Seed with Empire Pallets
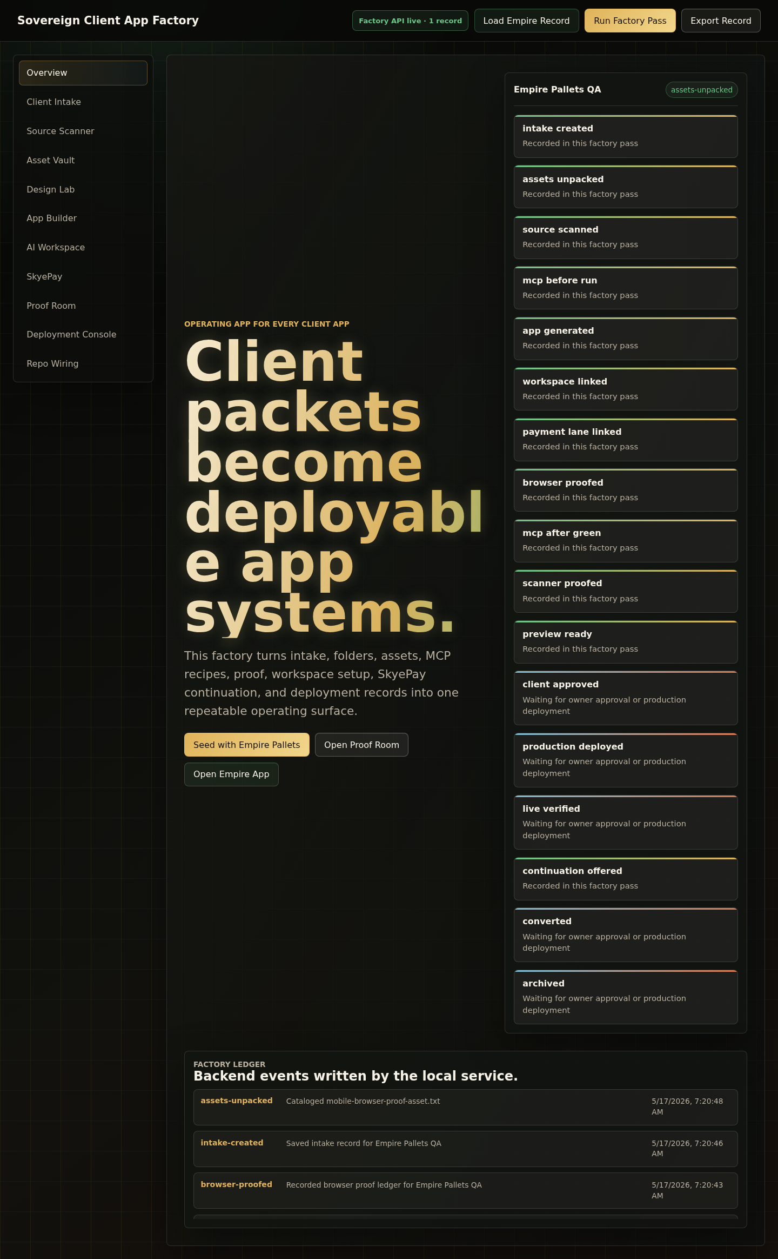The image size is (778, 1259). pyautogui.click(x=246, y=745)
